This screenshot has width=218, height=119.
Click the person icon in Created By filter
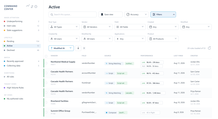pos(52,39)
